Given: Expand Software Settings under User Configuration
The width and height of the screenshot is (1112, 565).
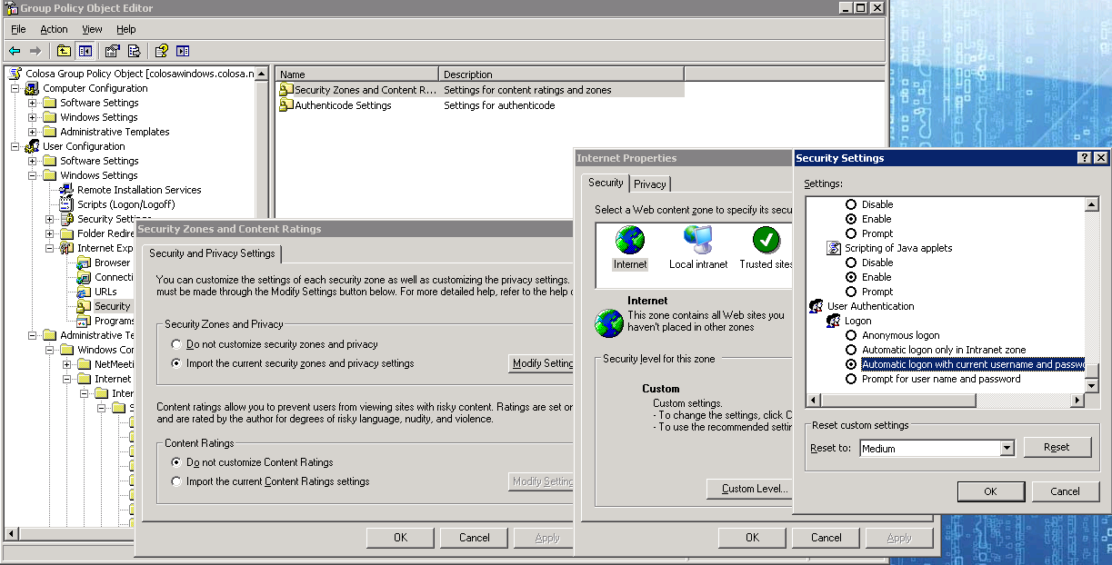Looking at the screenshot, I should [x=33, y=161].
